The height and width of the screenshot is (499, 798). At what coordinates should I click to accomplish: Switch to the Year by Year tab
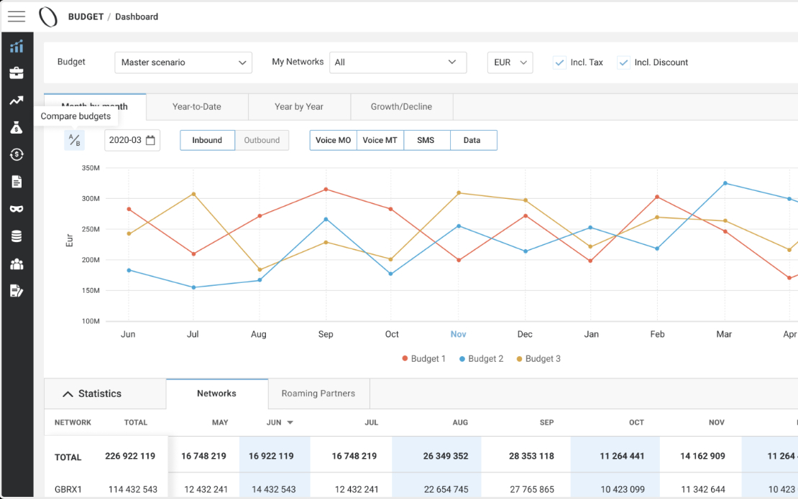[299, 107]
